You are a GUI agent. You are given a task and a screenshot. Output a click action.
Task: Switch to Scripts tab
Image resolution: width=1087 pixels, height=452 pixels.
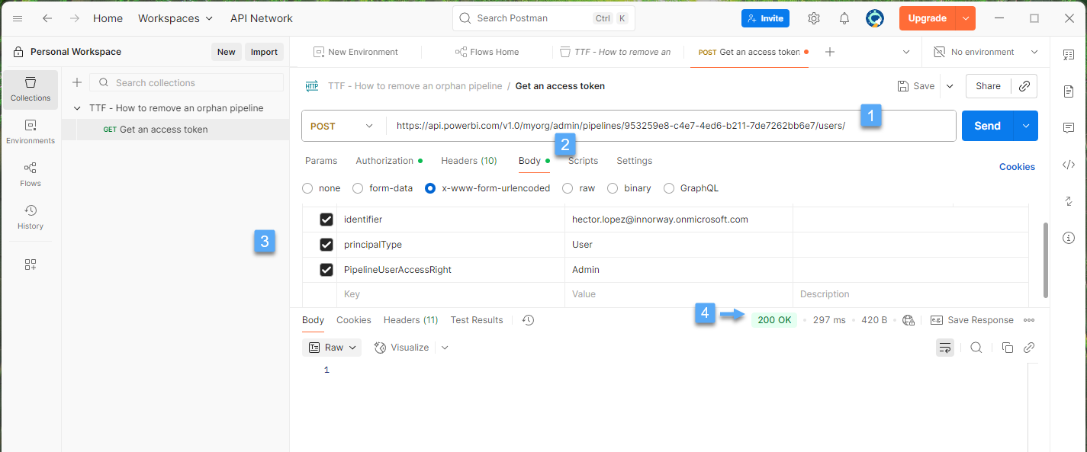(x=583, y=161)
